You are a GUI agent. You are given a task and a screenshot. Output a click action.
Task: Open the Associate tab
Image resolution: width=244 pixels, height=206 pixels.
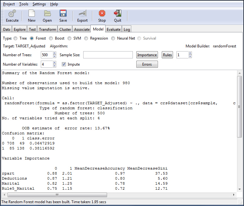click(82, 30)
